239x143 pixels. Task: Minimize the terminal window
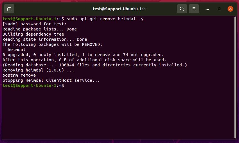point(208,9)
